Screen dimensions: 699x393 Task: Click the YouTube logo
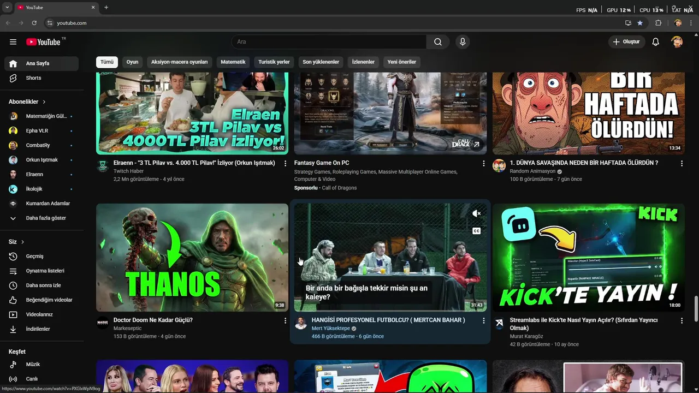click(43, 42)
